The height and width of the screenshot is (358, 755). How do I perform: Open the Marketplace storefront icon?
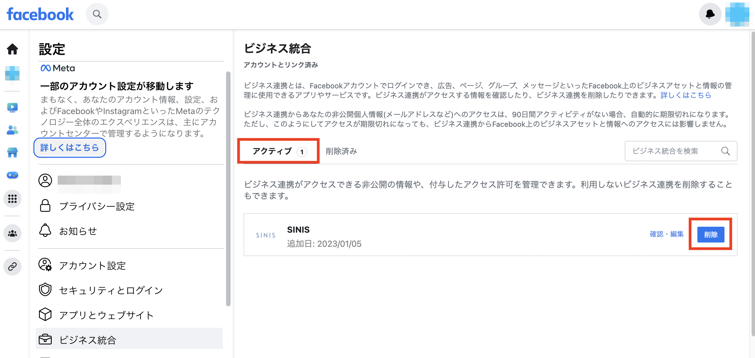point(12,152)
